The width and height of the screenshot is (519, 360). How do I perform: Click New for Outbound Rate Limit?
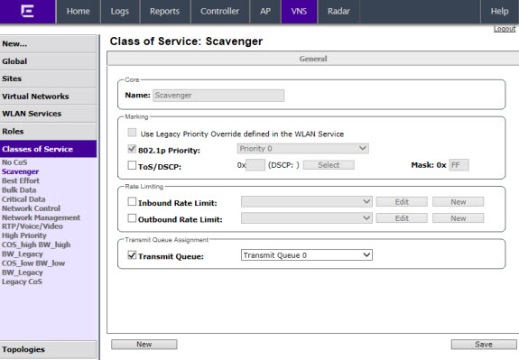(x=459, y=218)
